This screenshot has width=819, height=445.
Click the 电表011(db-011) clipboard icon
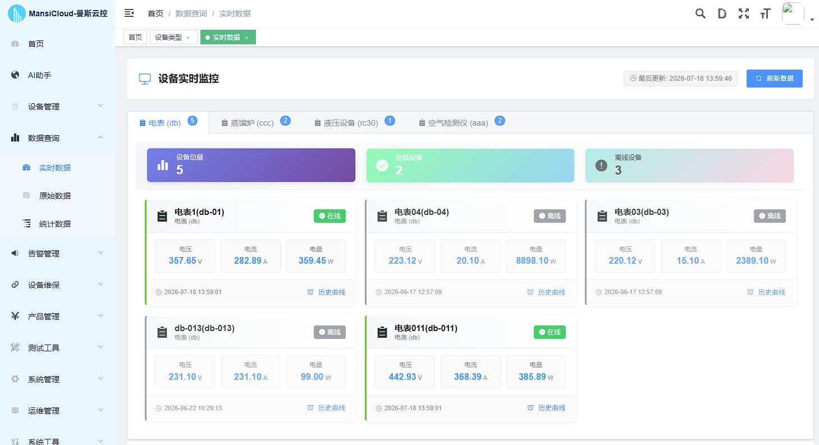tap(382, 332)
